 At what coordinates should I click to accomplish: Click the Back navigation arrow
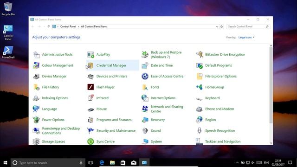pyautogui.click(x=33, y=27)
